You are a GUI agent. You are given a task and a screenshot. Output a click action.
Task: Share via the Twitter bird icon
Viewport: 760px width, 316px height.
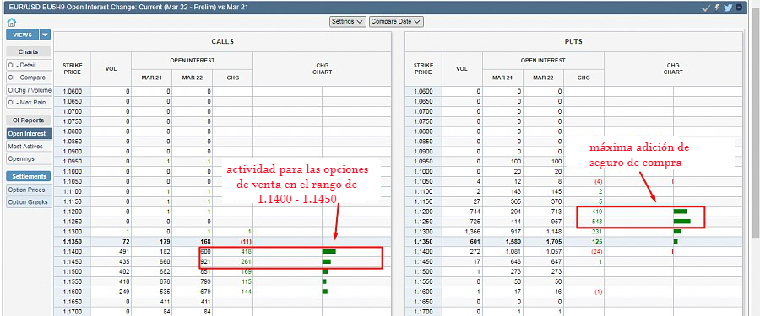pos(728,8)
